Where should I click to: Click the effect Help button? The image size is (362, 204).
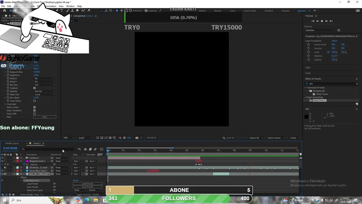pyautogui.click(x=45, y=117)
